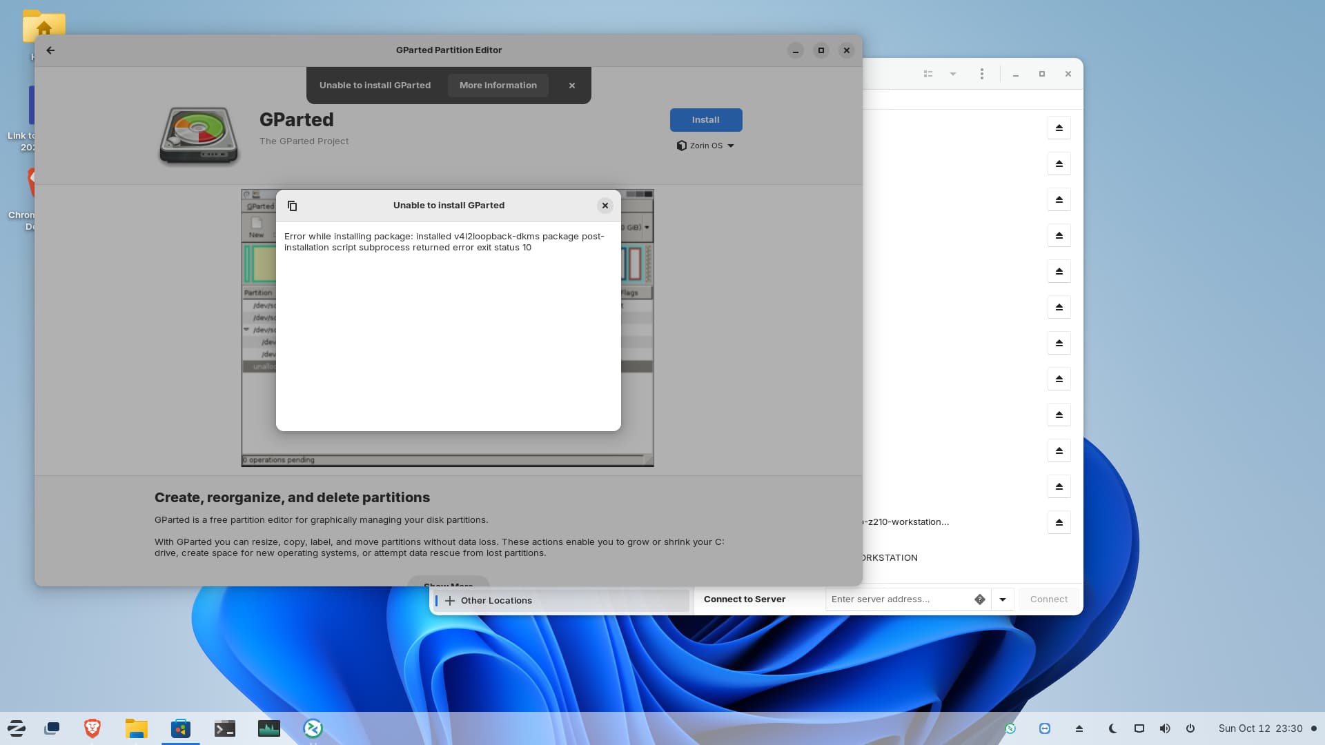Open Brave browser from taskbar
The image size is (1325, 745).
pyautogui.click(x=92, y=728)
